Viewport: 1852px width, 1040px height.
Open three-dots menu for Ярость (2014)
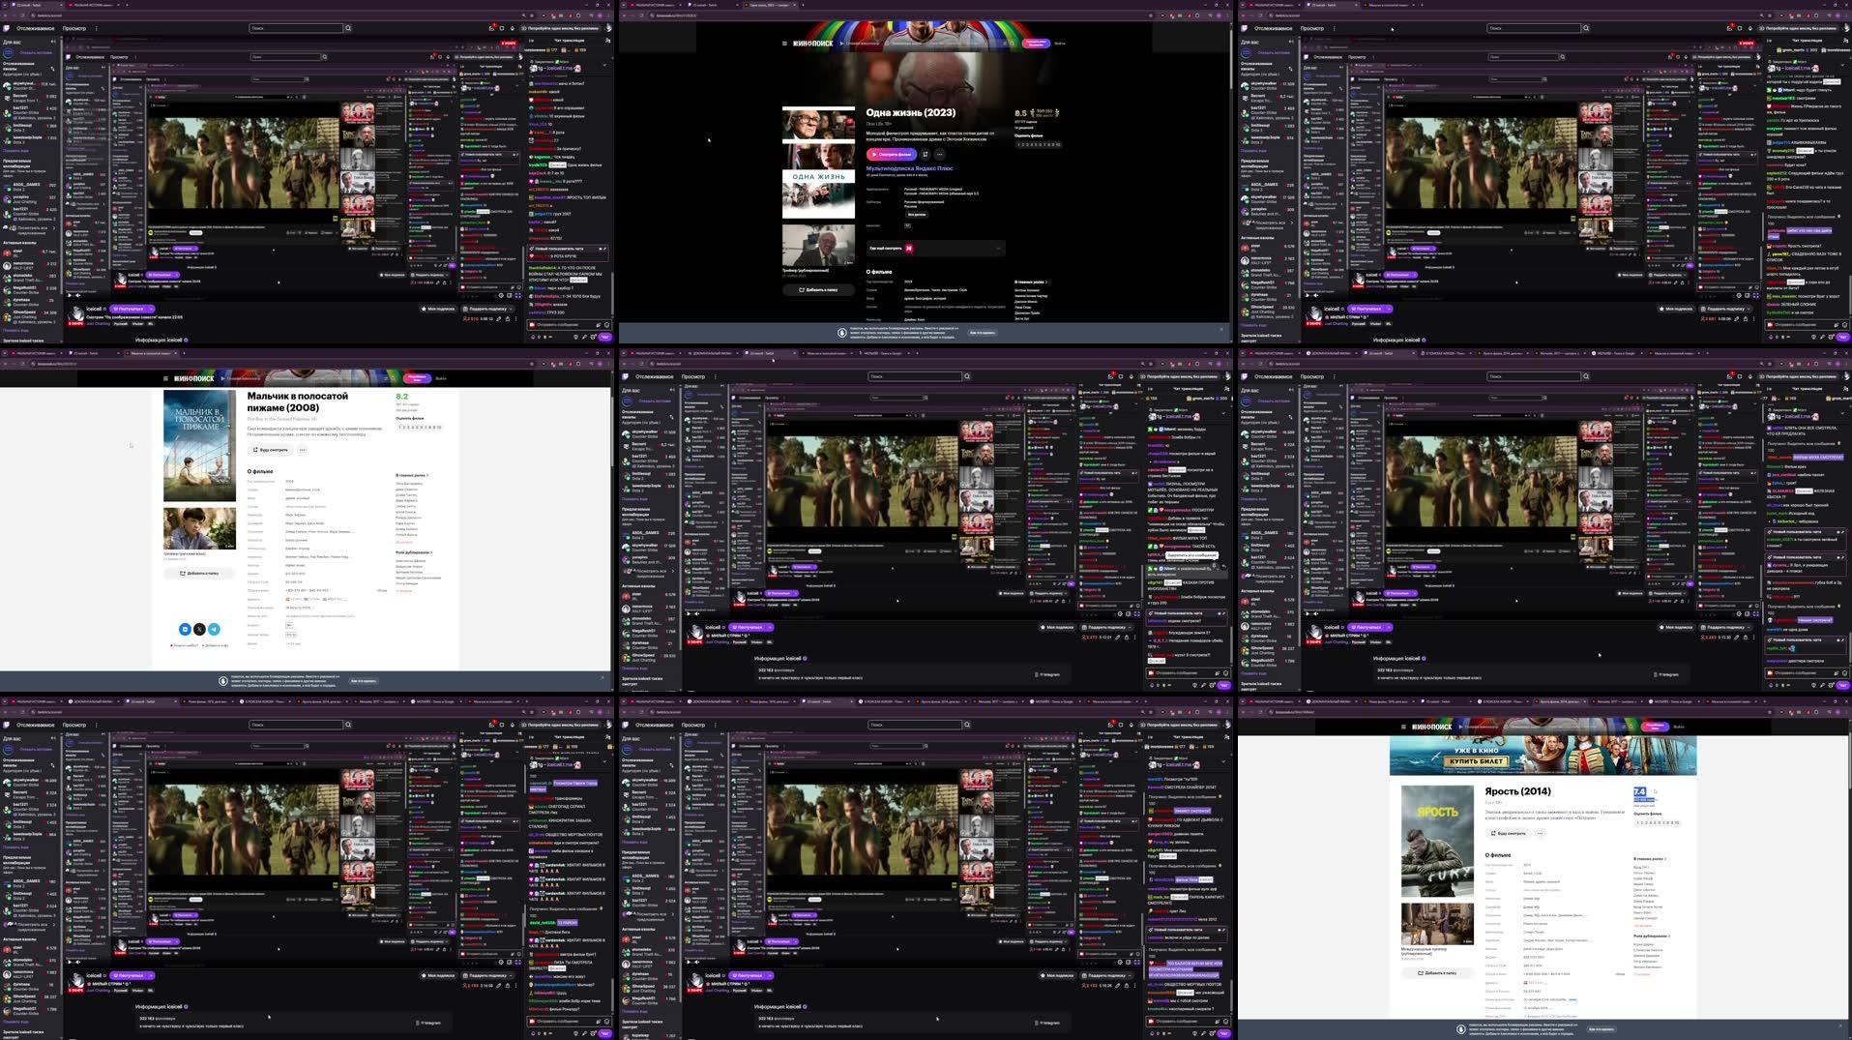tap(1540, 833)
